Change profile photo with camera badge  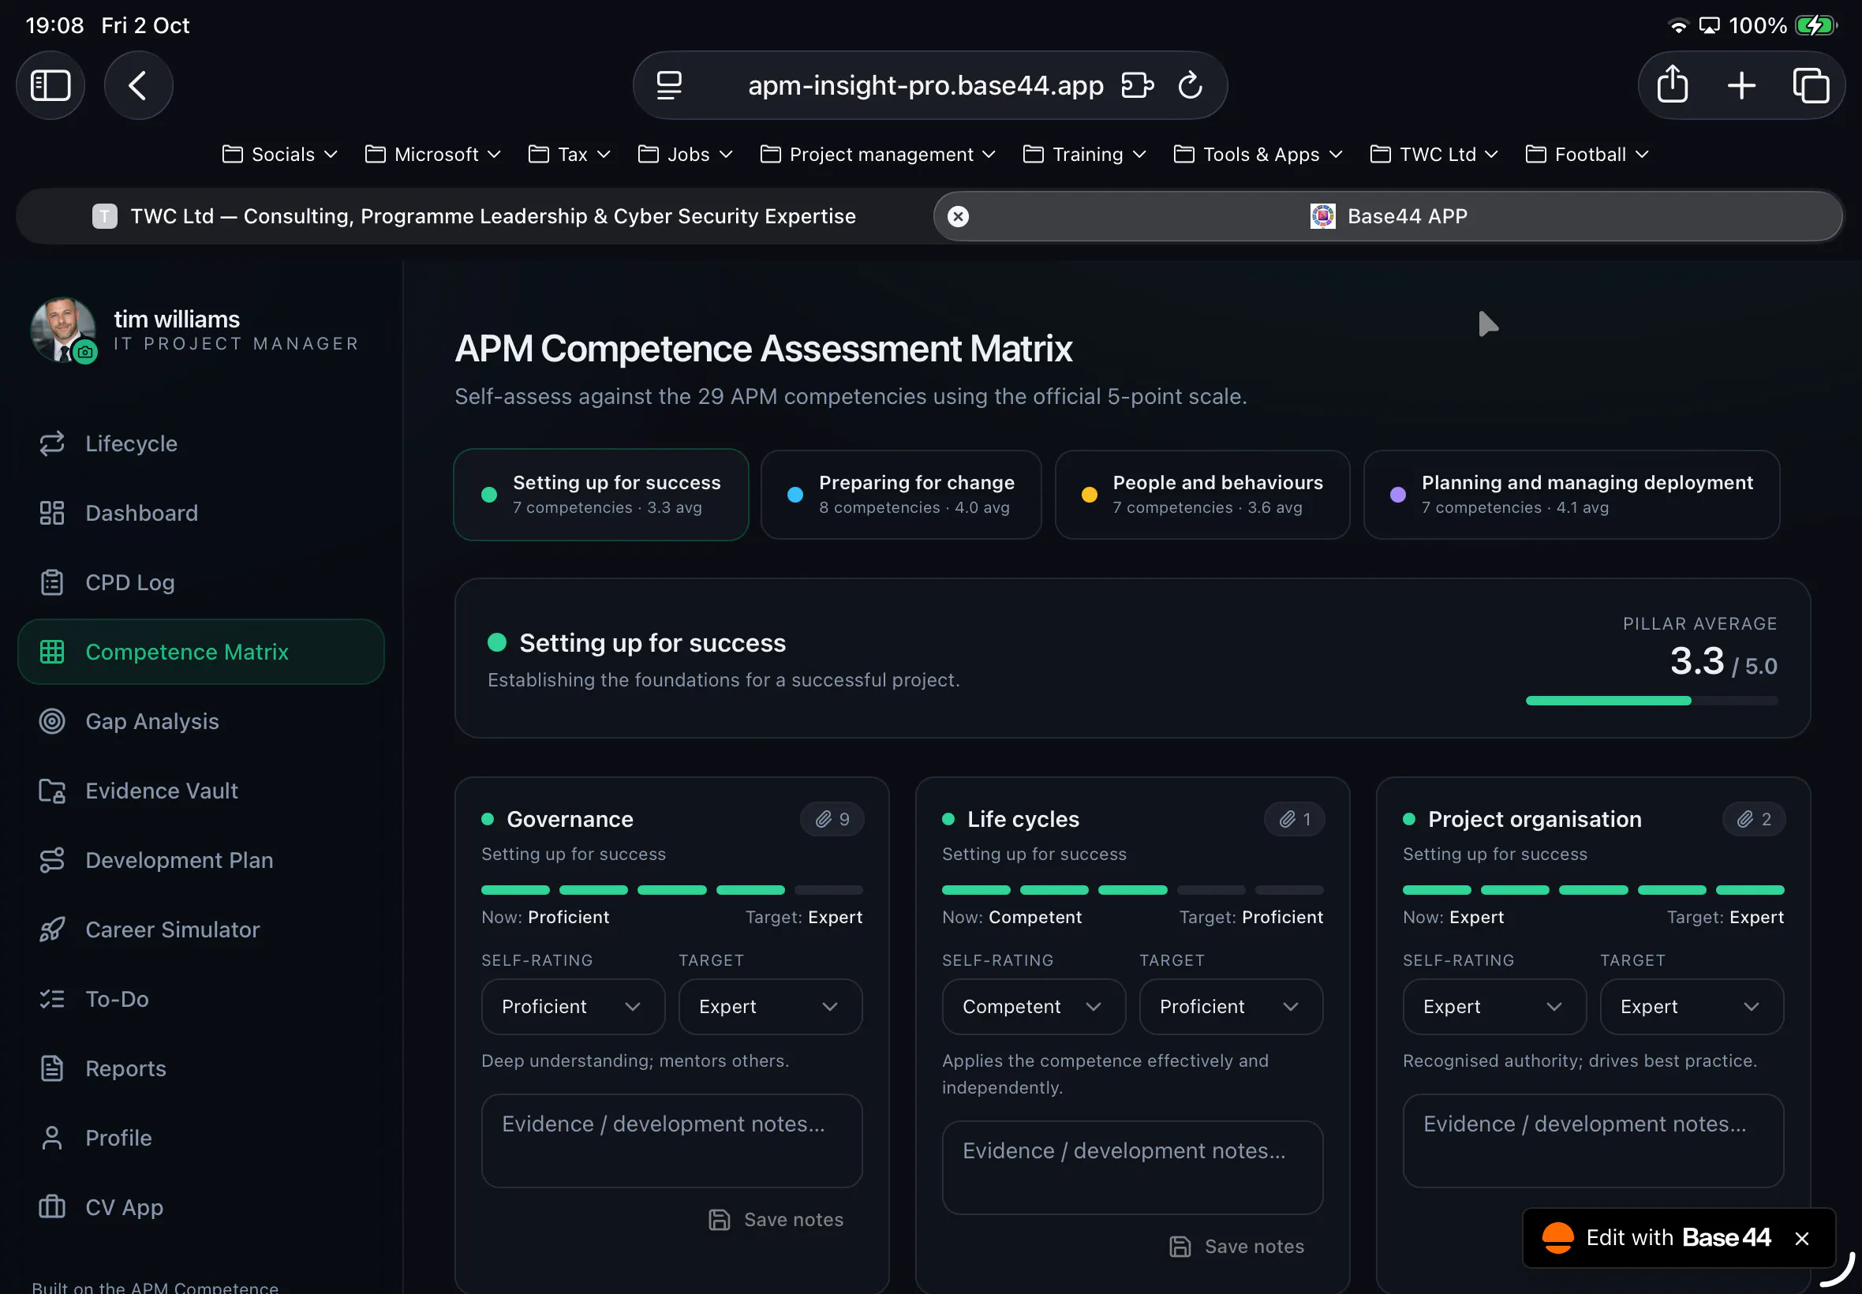85,352
